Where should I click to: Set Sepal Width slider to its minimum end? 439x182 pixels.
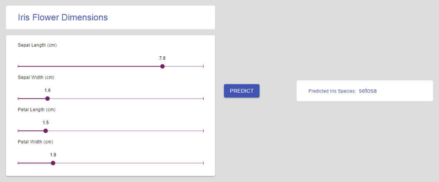[18, 99]
